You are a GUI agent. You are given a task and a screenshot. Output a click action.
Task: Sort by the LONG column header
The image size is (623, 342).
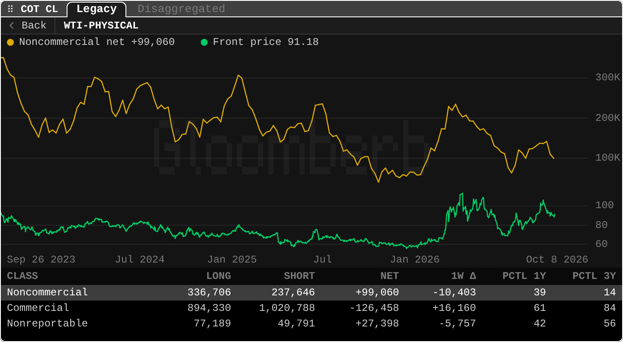click(x=218, y=276)
